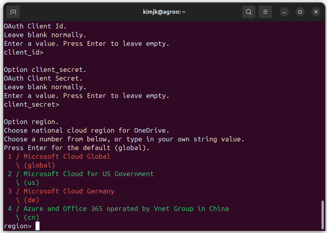Open the hamburger main menu
The height and width of the screenshot is (233, 327).
(x=265, y=12)
